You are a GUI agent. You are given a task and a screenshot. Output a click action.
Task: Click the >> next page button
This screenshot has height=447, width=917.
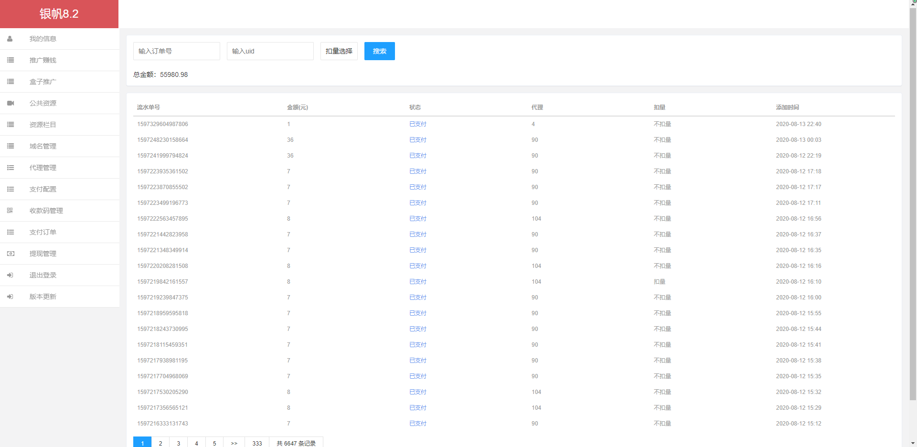(234, 443)
